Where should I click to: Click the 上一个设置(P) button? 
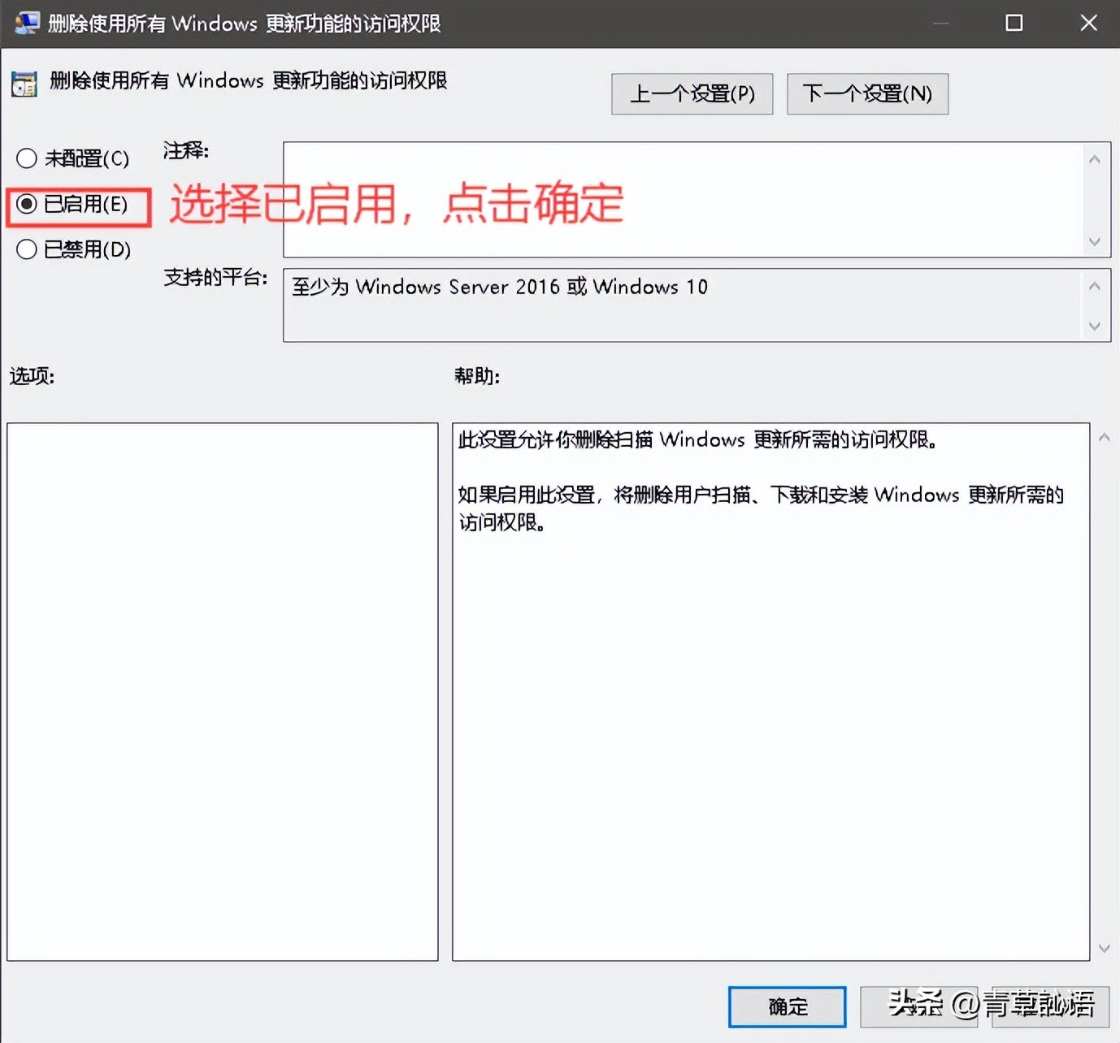[x=692, y=94]
